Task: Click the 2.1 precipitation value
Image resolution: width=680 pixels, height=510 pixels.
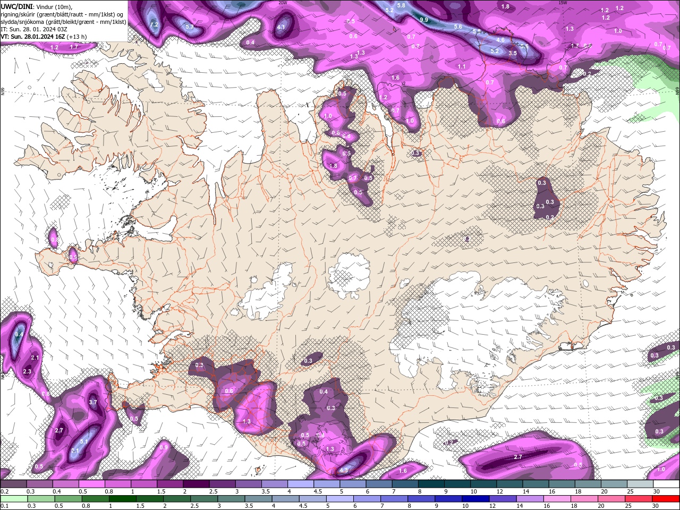Action: (35, 358)
